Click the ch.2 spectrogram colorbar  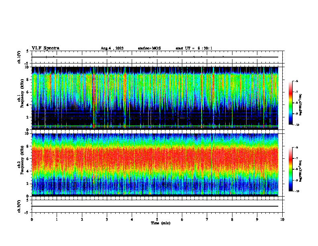(290, 169)
